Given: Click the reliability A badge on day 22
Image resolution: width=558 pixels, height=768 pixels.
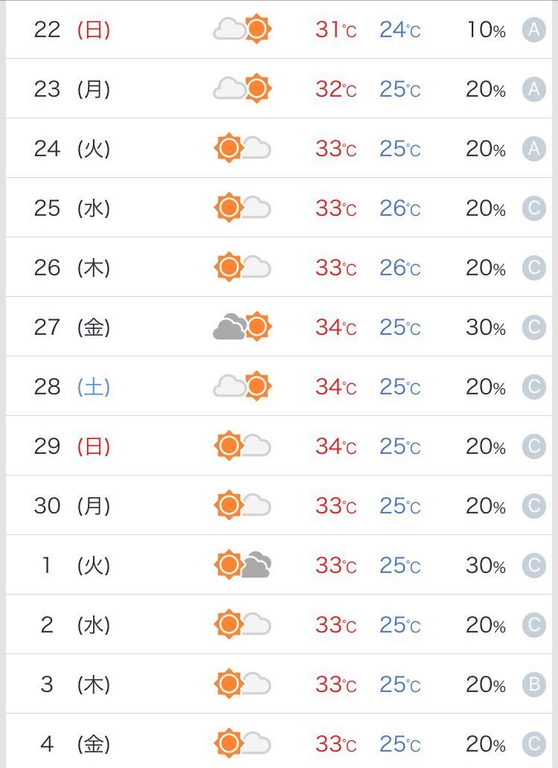Looking at the screenshot, I should (533, 30).
